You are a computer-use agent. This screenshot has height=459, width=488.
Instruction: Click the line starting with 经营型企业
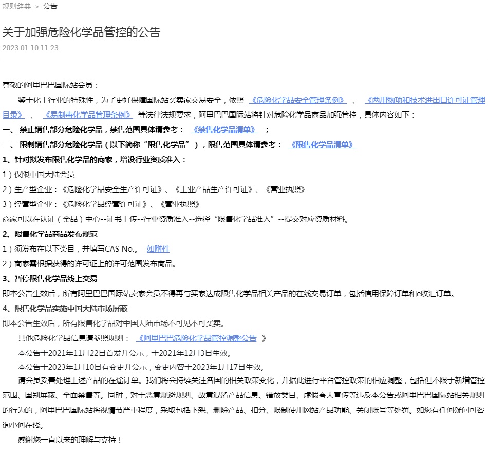[101, 204]
